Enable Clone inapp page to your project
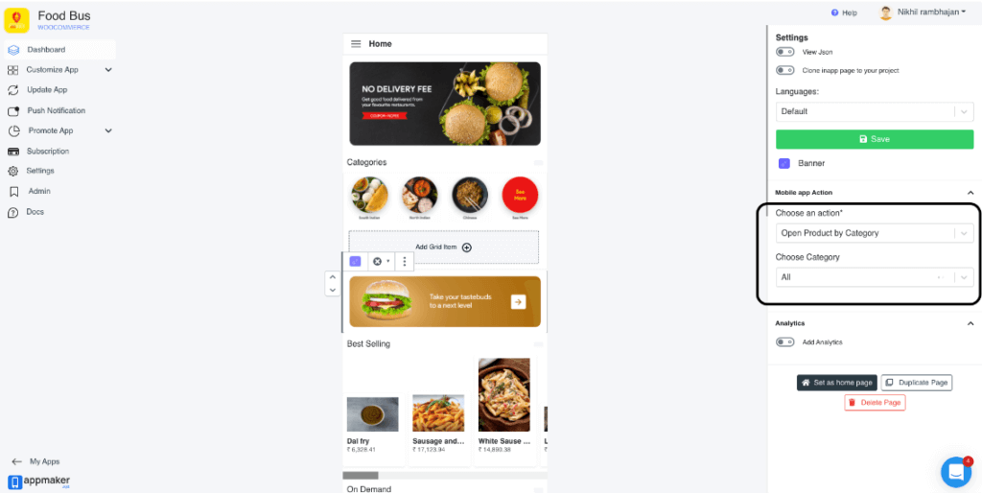 coord(784,70)
